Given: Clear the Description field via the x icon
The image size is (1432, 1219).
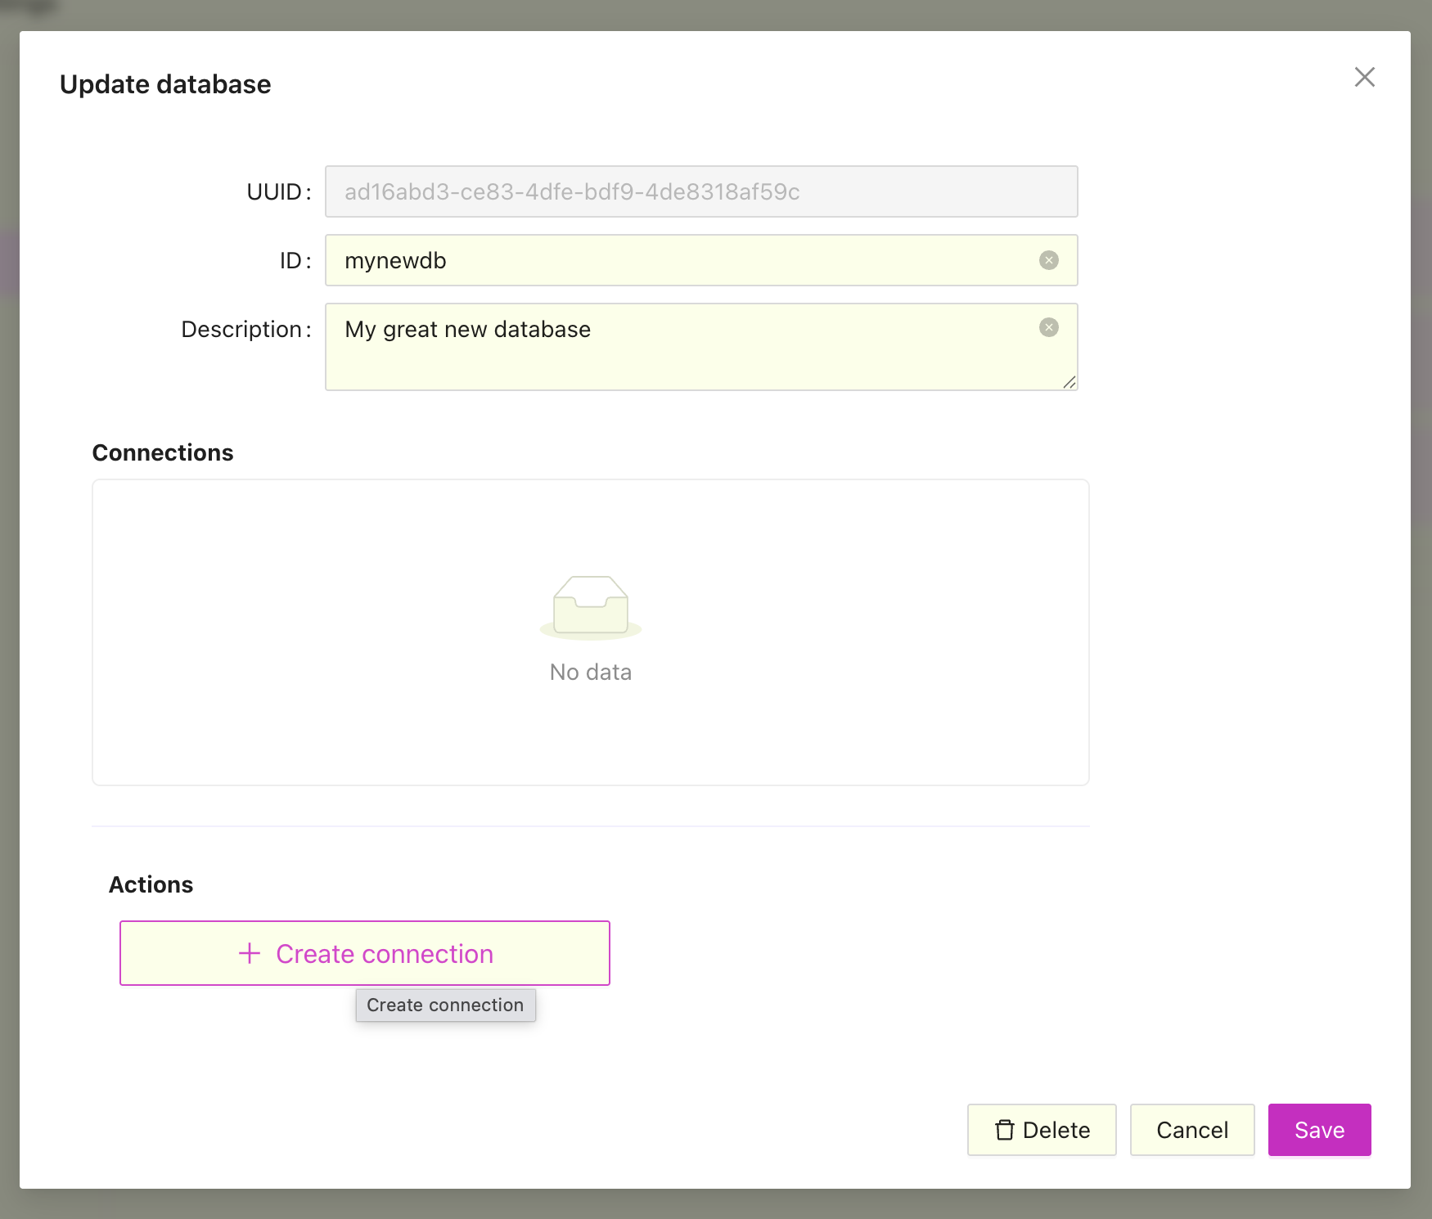Looking at the screenshot, I should point(1048,327).
